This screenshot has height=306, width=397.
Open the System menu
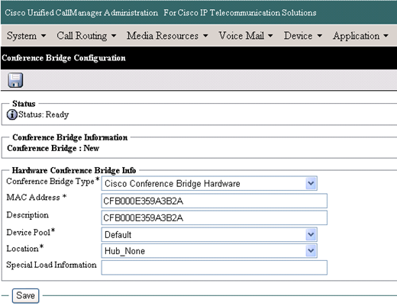[26, 36]
